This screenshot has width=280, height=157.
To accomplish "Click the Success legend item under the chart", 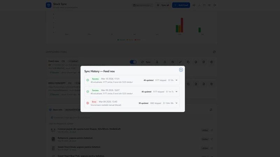I will pos(121,40).
